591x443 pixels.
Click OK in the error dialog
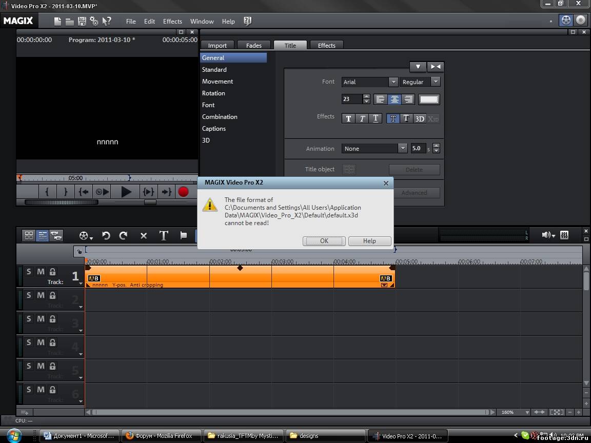pyautogui.click(x=324, y=241)
